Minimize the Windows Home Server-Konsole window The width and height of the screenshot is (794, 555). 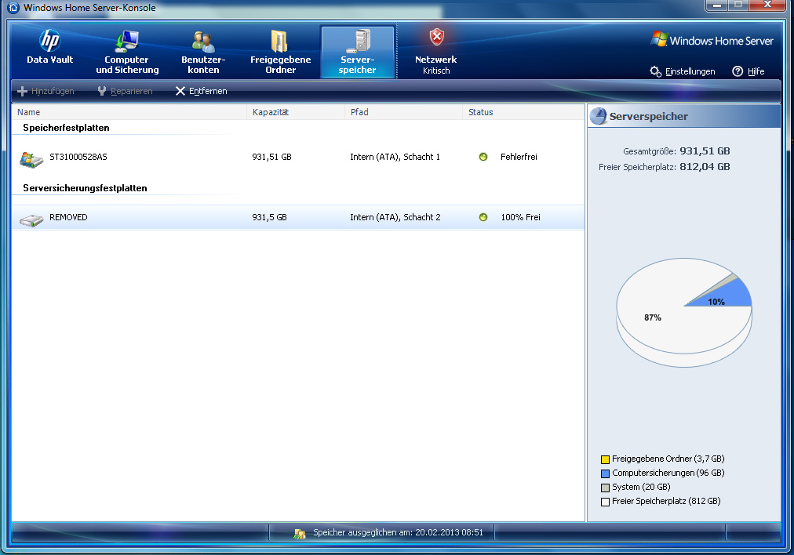tap(717, 5)
